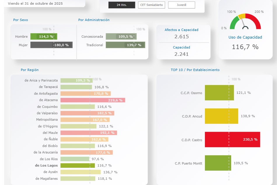The image size is (277, 185).
Task: Click the de Valparaíso region bar
Action: point(87,113)
